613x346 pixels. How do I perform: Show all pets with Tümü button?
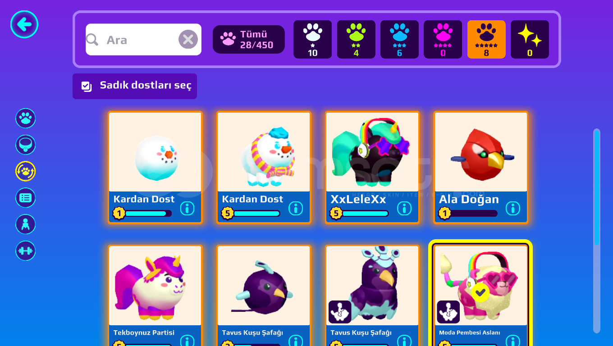[249, 40]
